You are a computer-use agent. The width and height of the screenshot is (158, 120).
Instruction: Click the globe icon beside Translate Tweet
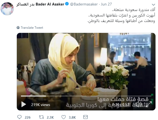[18, 27]
